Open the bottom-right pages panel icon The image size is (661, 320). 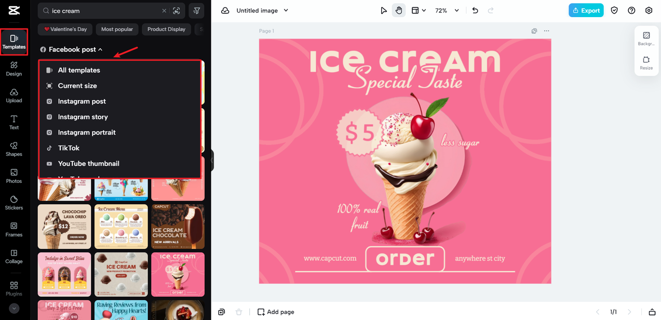[652, 312]
